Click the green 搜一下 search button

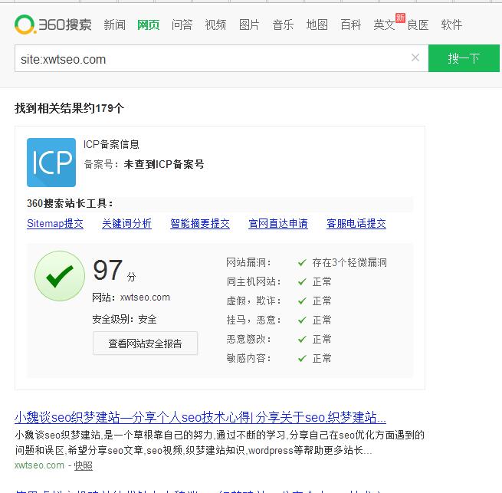tap(464, 58)
